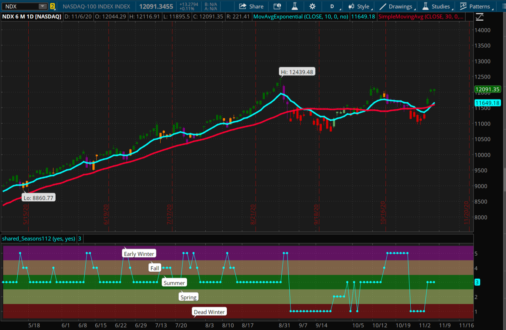The image size is (506, 330).
Task: Select the shared_Seasons112 (yes, yes) study label
Action: click(x=38, y=238)
